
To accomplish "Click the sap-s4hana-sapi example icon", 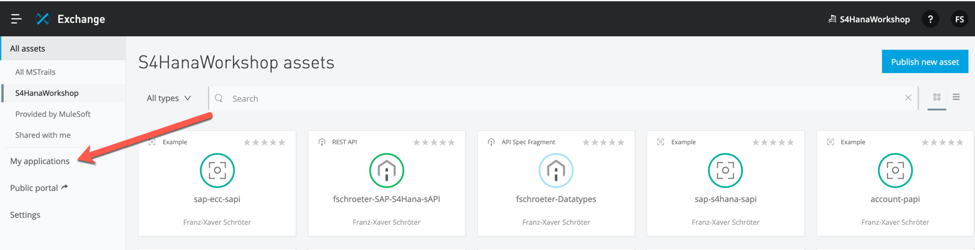I will tap(725, 171).
